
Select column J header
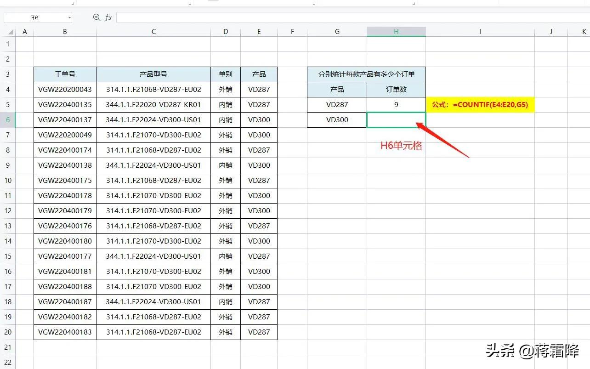point(551,32)
